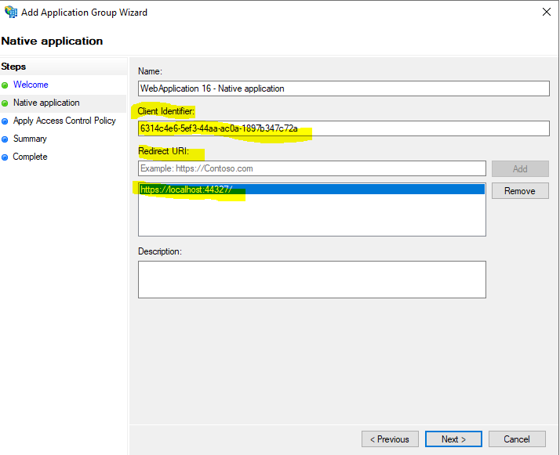Click blue bullet beside Apply Access Control Policy
Viewport: 560px width, 455px height.
click(x=5, y=121)
